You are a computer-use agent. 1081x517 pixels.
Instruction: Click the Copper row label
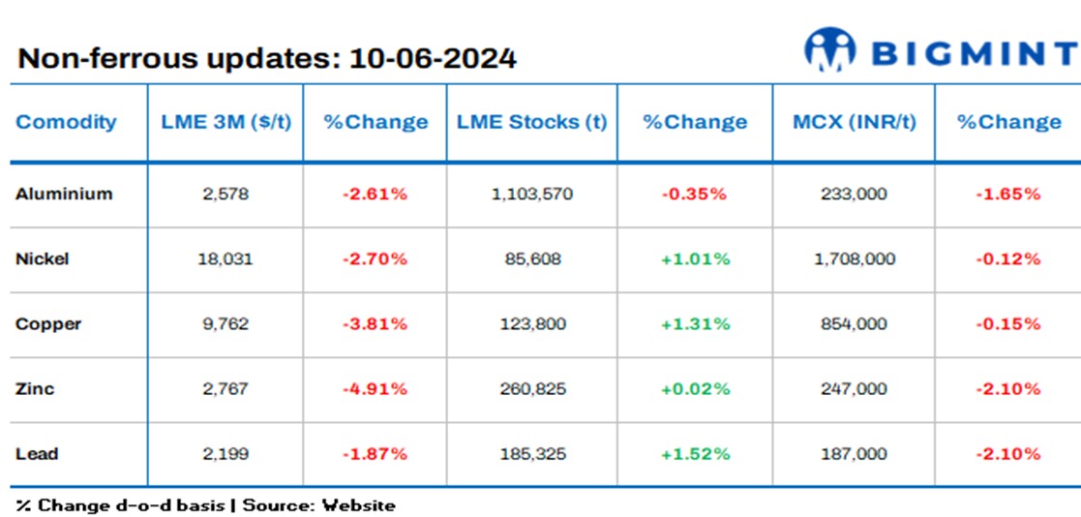point(48,324)
